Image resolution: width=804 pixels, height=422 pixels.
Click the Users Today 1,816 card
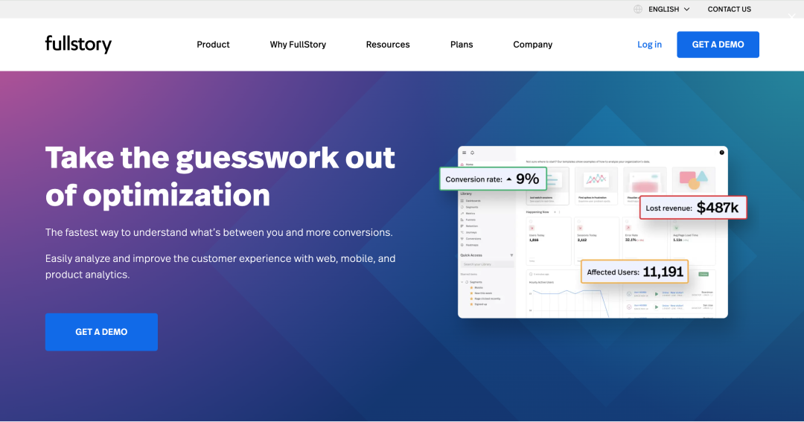click(x=549, y=240)
